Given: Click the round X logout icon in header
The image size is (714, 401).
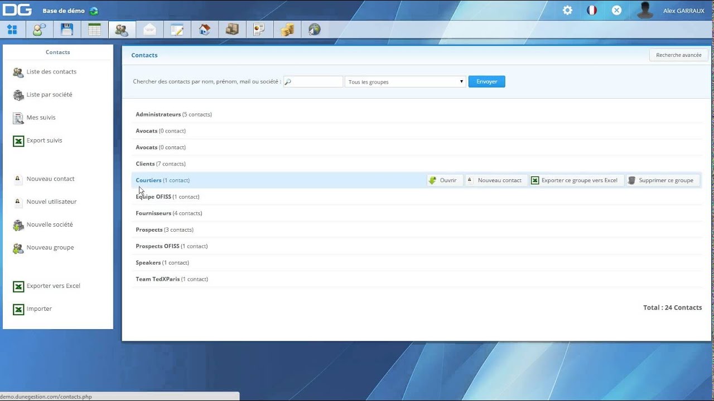Looking at the screenshot, I should tap(616, 10).
